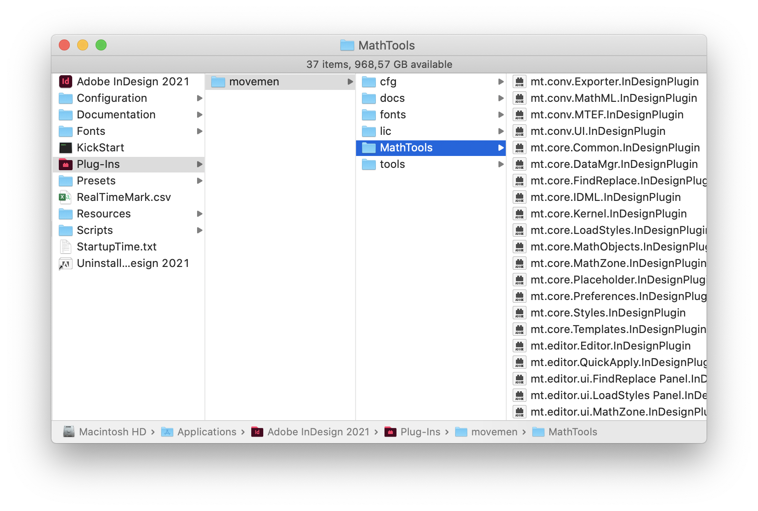This screenshot has height=511, width=758.
Task: Expand the Configuration folder arrow
Action: [x=199, y=98]
